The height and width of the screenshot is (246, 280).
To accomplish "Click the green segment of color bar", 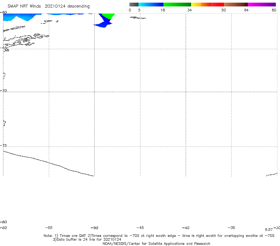I will (x=177, y=5).
